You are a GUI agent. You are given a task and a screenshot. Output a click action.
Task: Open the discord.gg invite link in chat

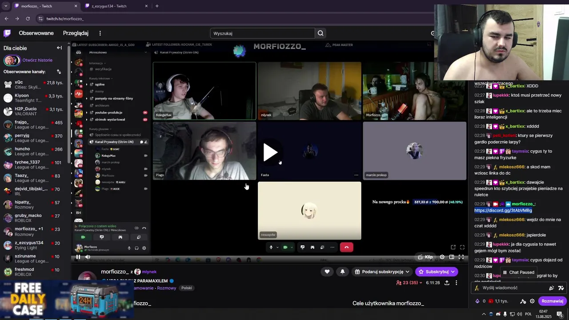point(503,210)
